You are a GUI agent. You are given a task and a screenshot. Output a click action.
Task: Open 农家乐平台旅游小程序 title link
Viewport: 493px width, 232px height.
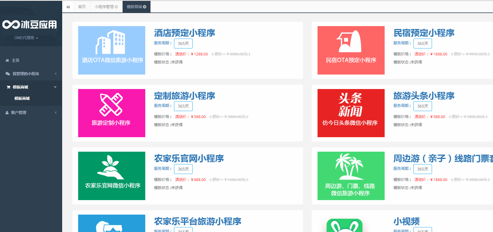tap(198, 221)
